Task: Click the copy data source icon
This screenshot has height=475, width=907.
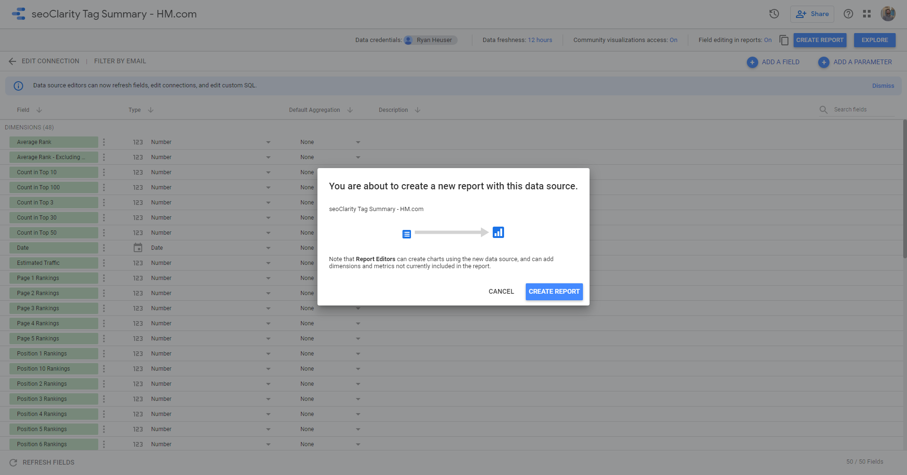Action: [x=784, y=40]
